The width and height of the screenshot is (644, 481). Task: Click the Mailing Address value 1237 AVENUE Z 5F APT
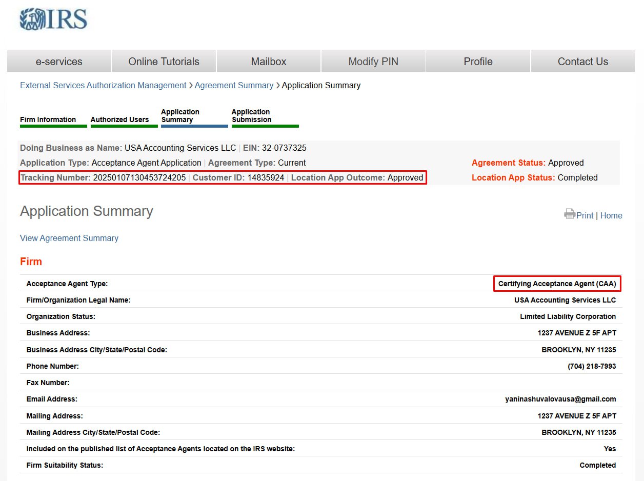point(577,416)
